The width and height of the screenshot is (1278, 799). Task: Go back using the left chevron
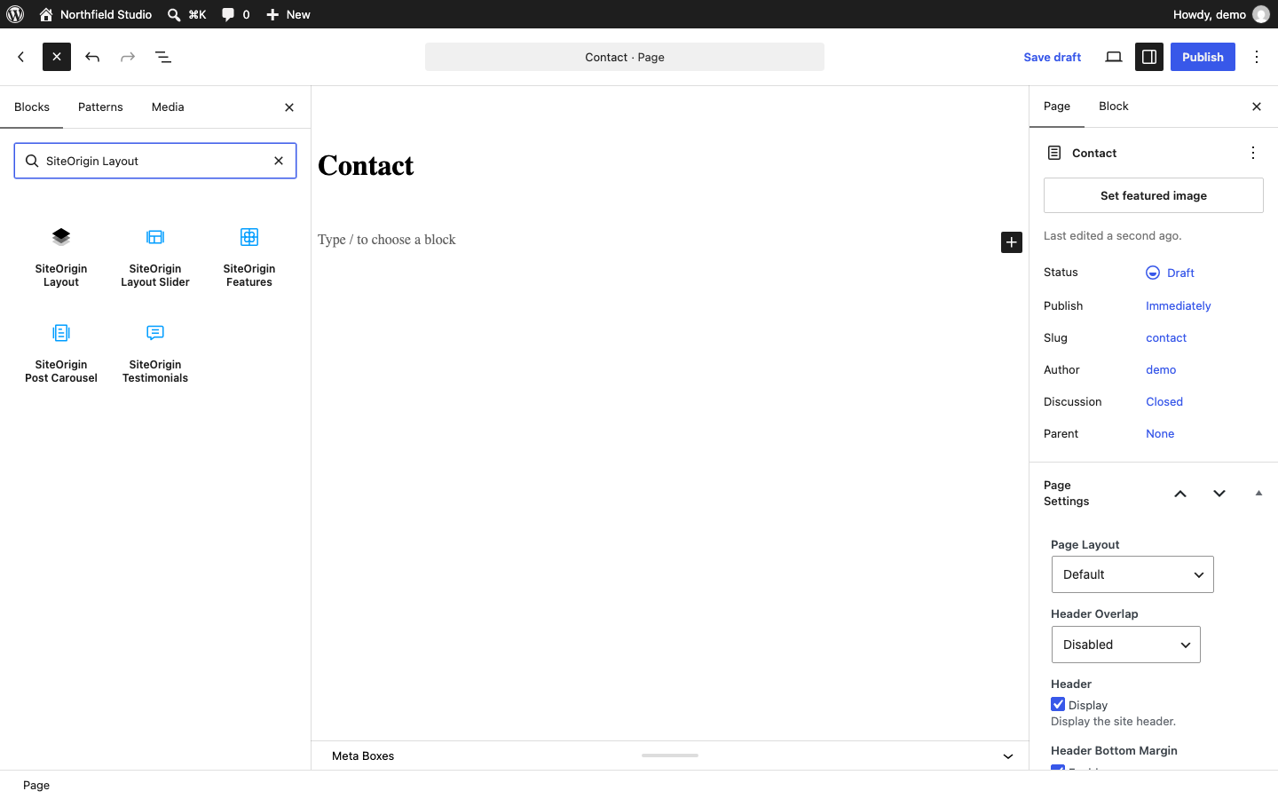[21, 57]
